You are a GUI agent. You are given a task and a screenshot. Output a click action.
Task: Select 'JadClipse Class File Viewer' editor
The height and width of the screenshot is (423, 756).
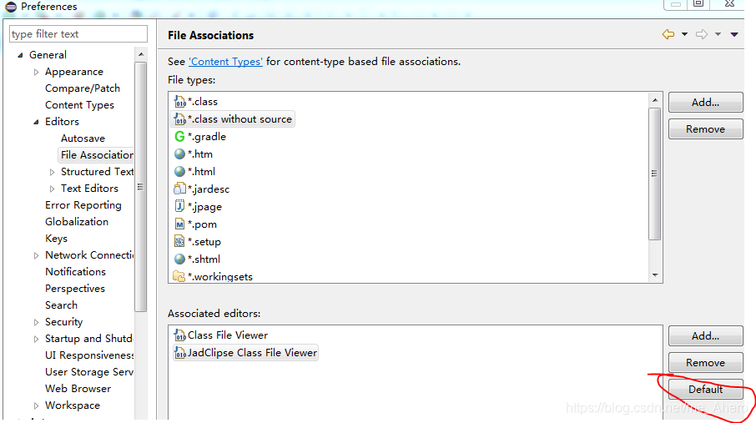[x=246, y=353]
